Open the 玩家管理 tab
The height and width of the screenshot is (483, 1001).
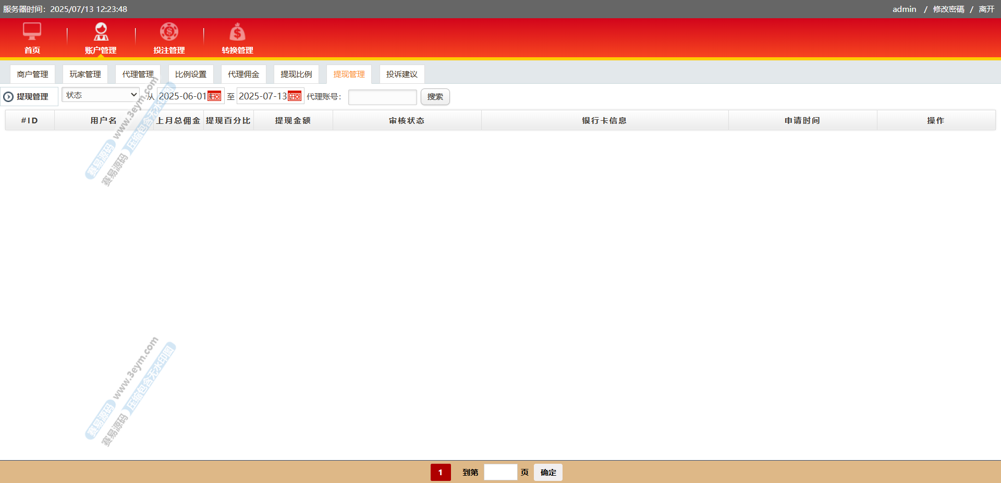(x=85, y=74)
